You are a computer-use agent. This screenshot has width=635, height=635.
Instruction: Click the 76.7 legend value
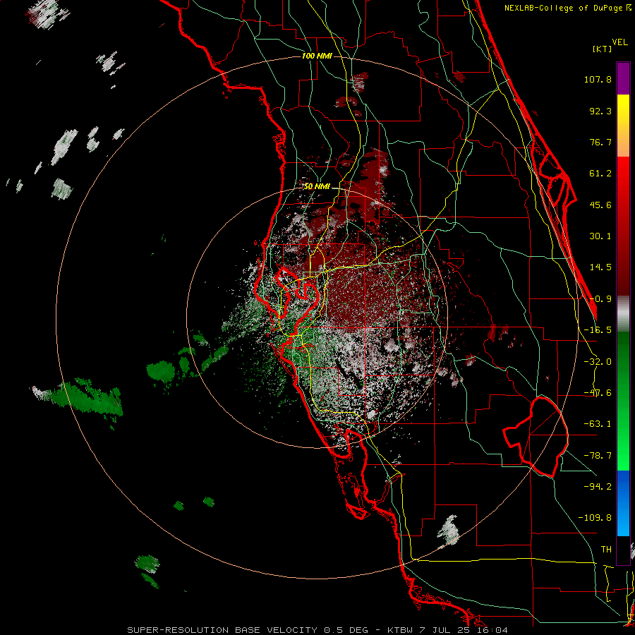(x=600, y=142)
